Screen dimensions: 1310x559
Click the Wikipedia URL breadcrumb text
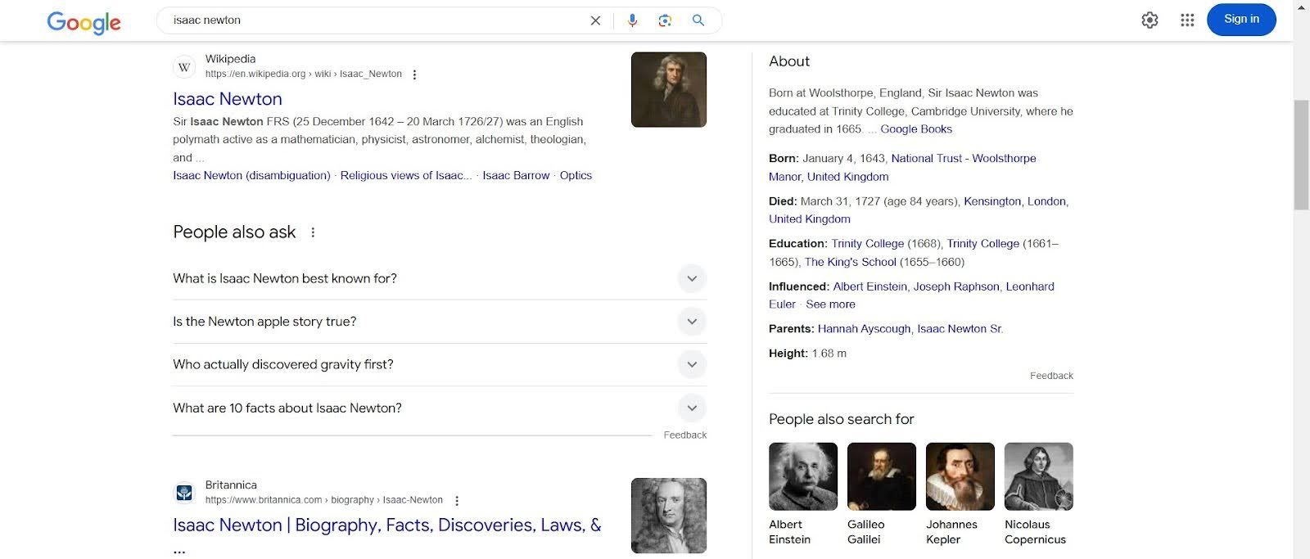tap(304, 74)
